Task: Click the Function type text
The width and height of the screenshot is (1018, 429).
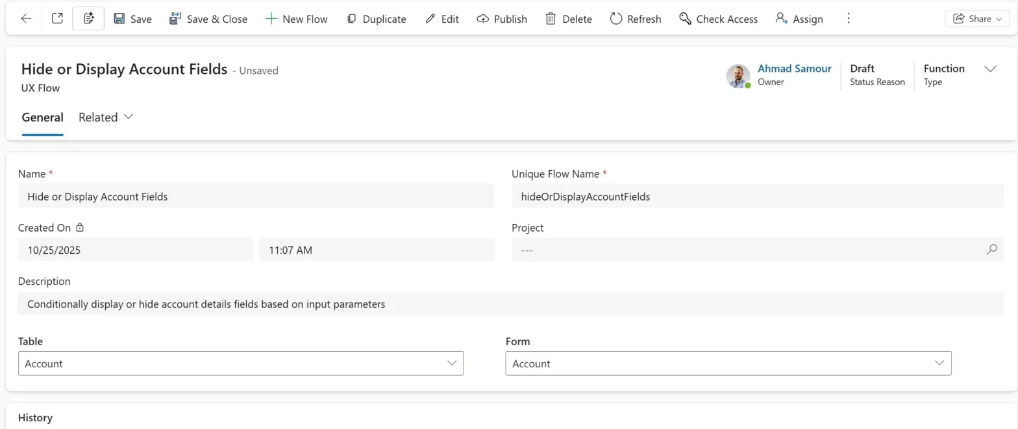Action: coord(944,68)
